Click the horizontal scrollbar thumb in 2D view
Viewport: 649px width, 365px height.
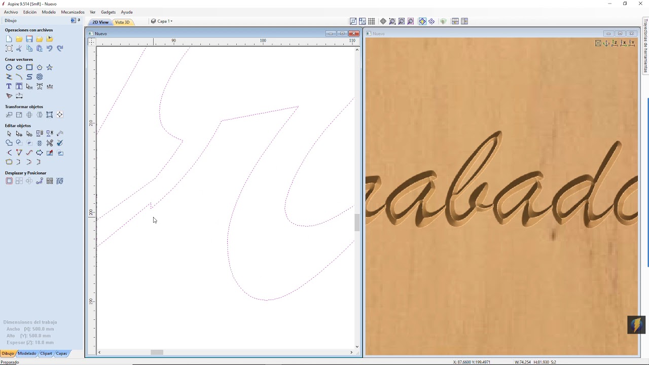157,352
